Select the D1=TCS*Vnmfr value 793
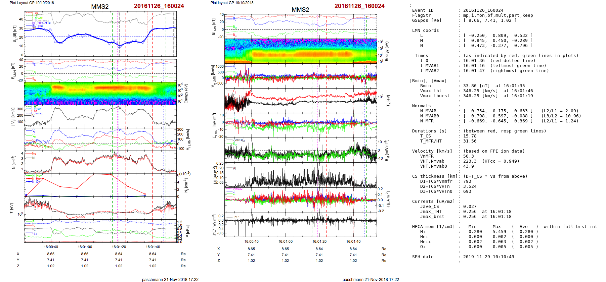The width and height of the screenshot is (606, 282). point(467,181)
